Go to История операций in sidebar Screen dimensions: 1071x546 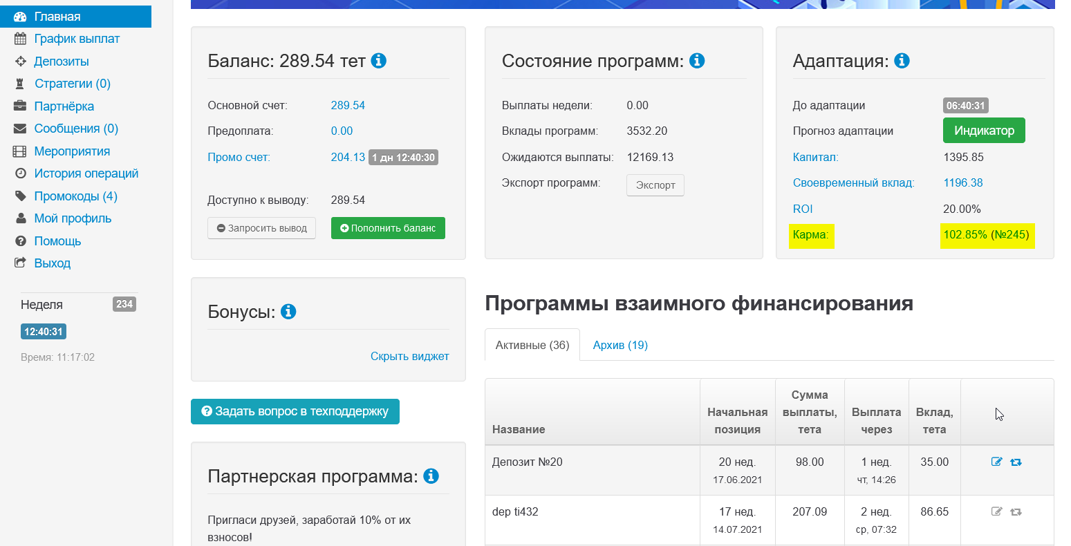click(86, 173)
